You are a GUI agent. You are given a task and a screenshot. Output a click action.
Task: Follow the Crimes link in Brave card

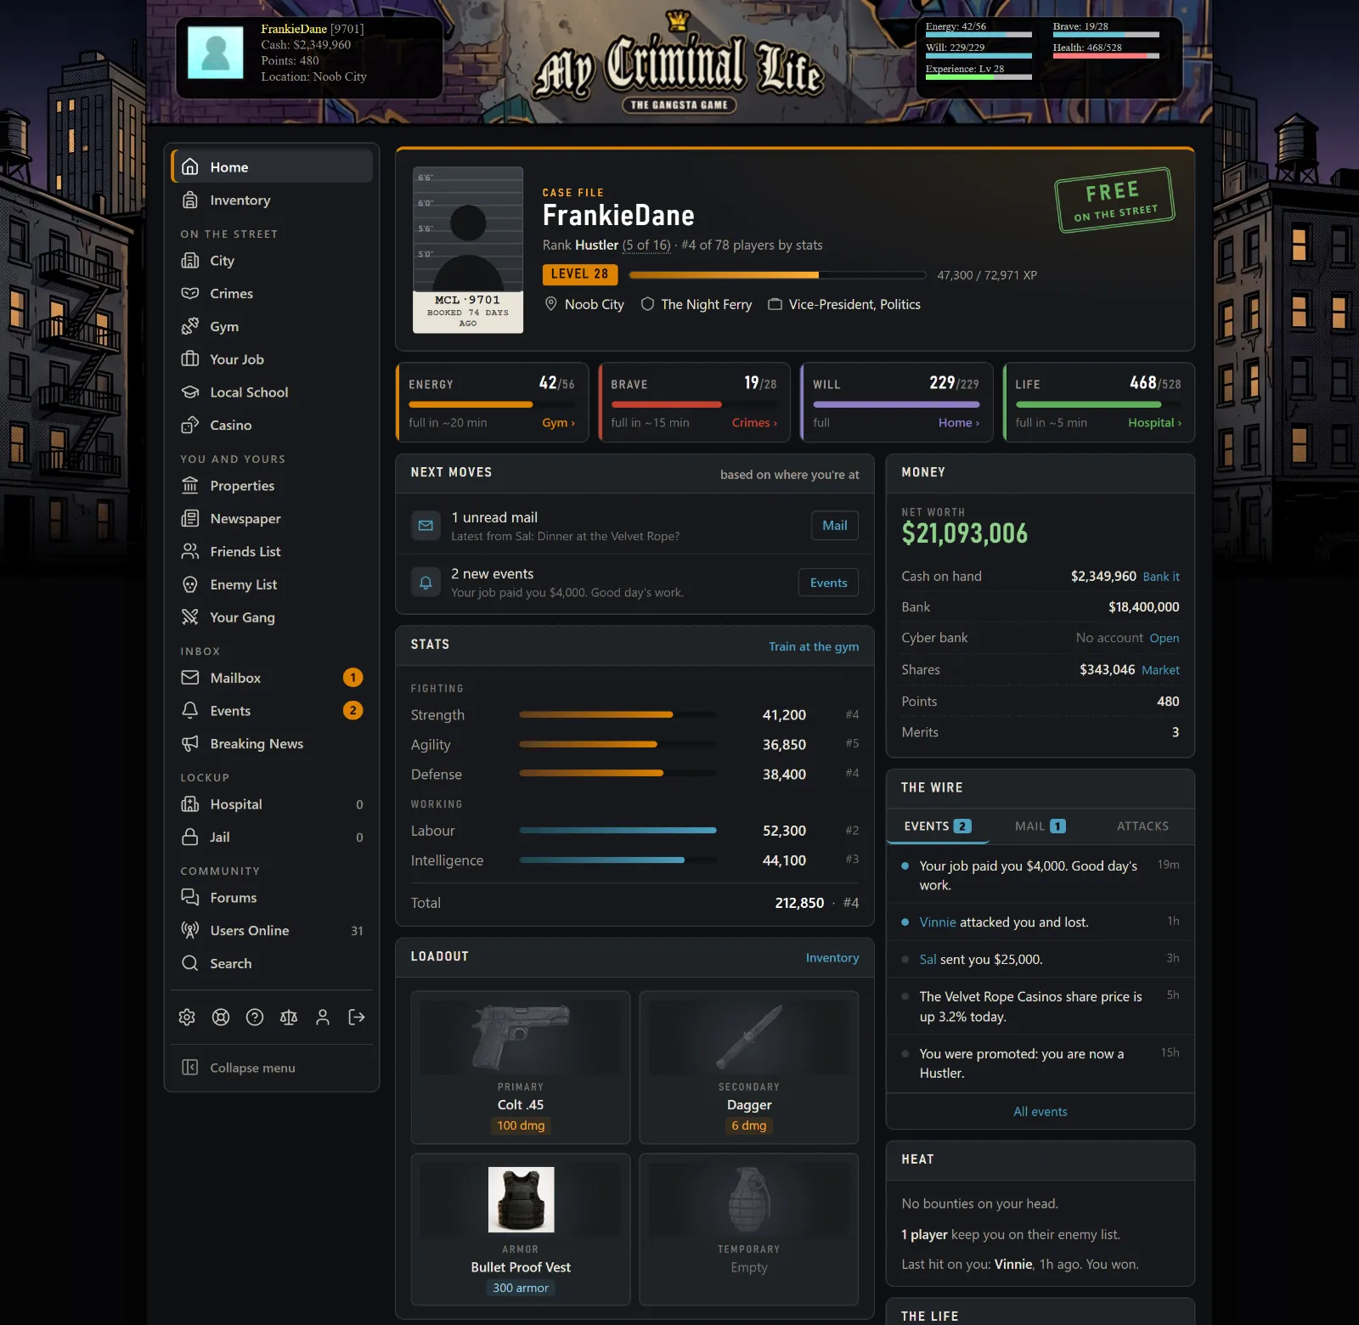tap(754, 422)
